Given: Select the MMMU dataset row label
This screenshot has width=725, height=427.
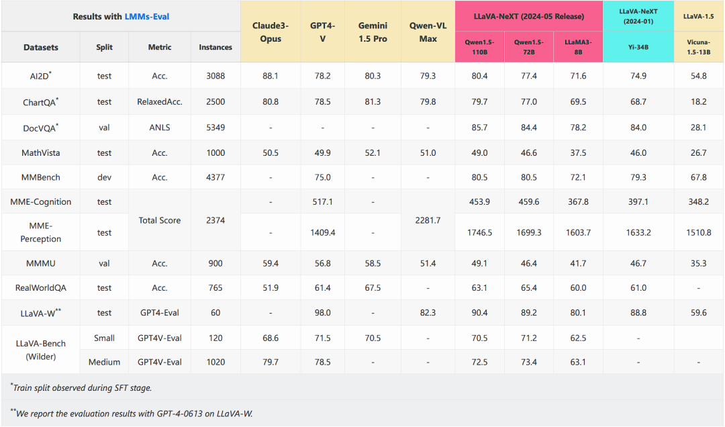Looking at the screenshot, I should pyautogui.click(x=41, y=263).
